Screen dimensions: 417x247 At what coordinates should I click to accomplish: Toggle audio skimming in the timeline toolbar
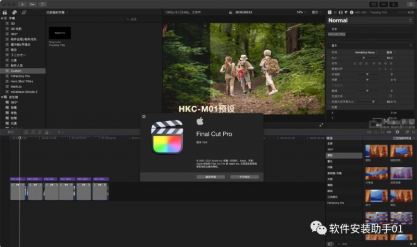[376, 132]
